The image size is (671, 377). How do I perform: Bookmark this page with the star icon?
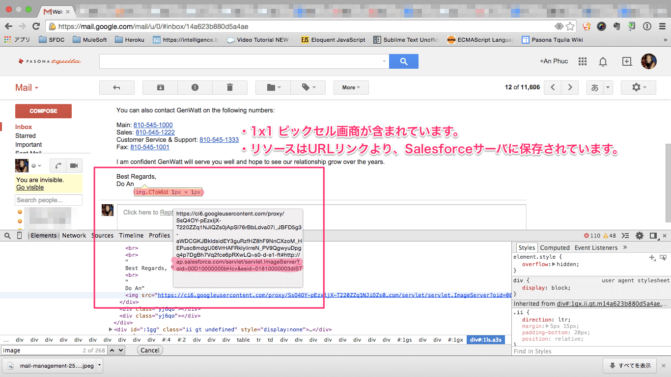[x=570, y=27]
